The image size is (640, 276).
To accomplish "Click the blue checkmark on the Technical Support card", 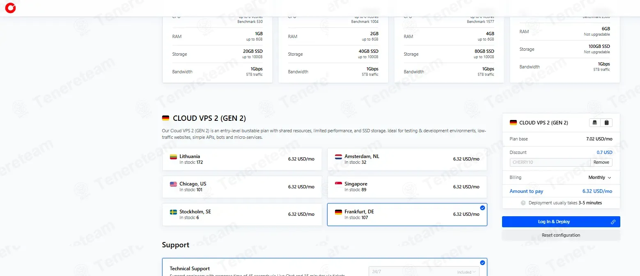I will point(482,263).
